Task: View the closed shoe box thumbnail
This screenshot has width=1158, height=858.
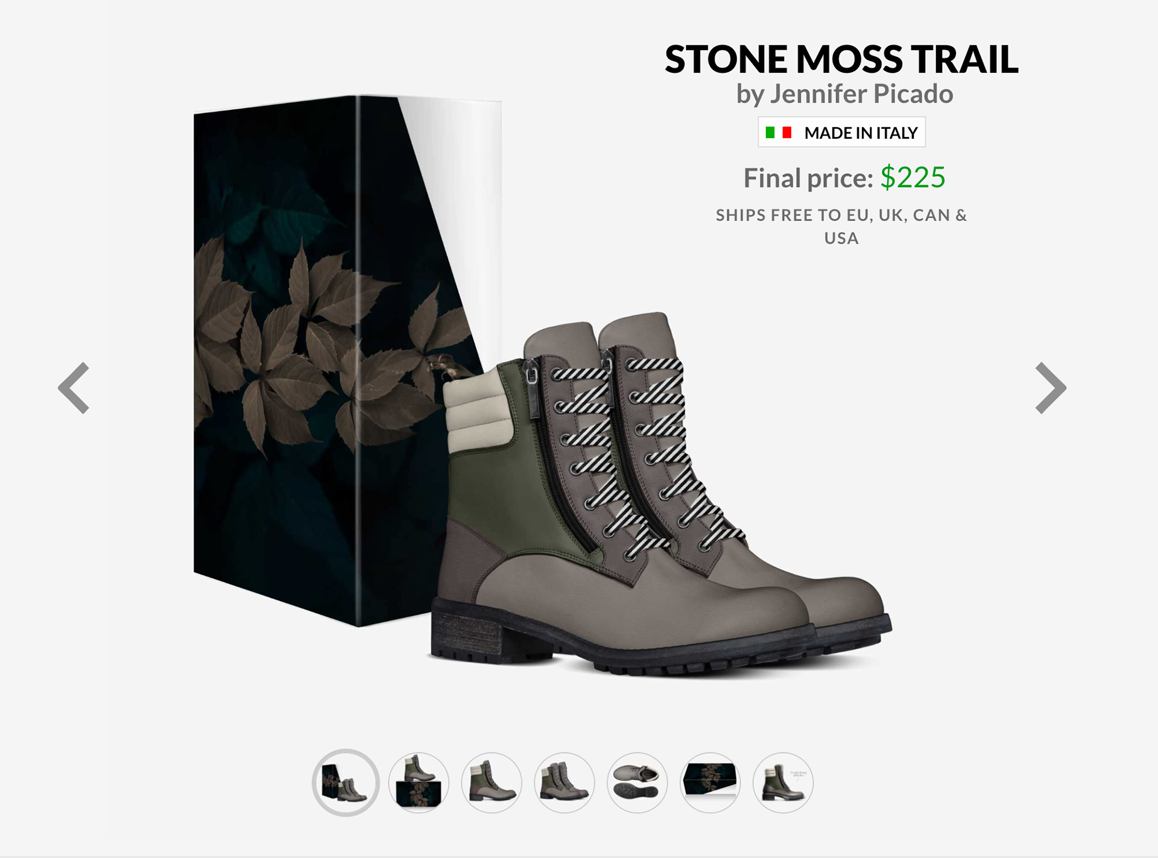Action: click(710, 783)
